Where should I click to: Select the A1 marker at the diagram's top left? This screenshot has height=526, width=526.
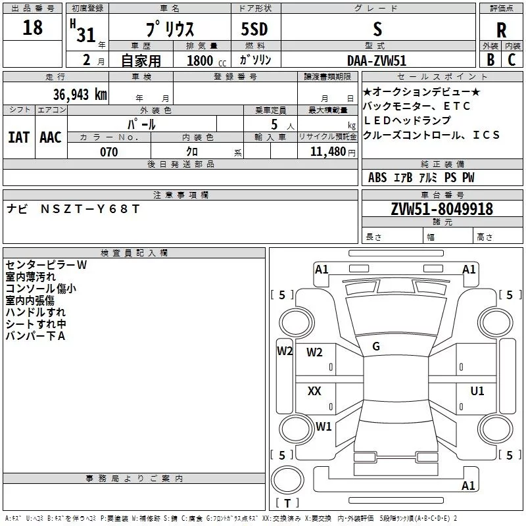tap(322, 269)
